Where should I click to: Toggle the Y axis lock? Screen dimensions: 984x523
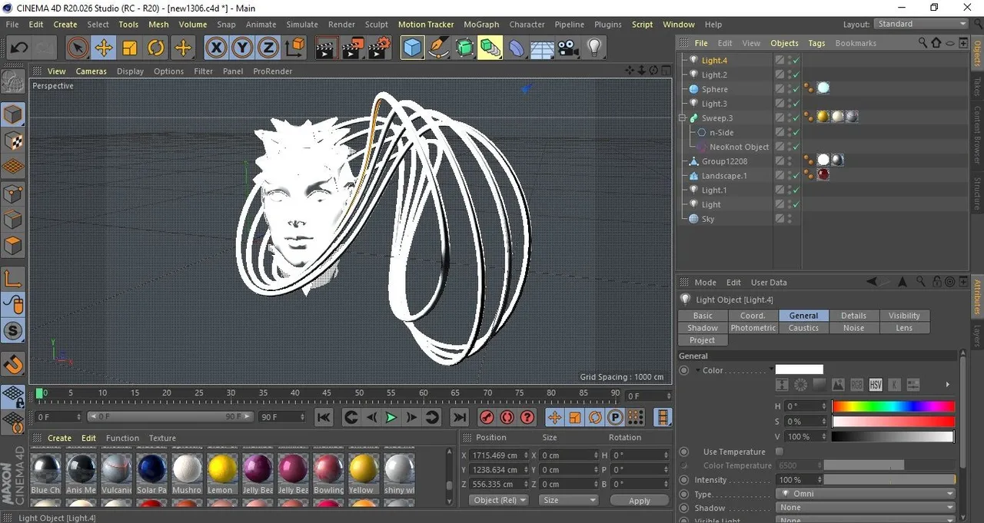[242, 48]
